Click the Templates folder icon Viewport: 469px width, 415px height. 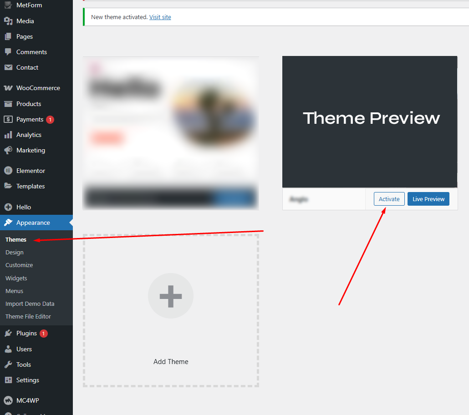tap(8, 186)
